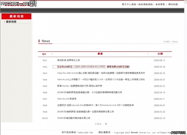Open the New Accord 新登場 news item
Screen dimensions: 187x135
point(67,99)
